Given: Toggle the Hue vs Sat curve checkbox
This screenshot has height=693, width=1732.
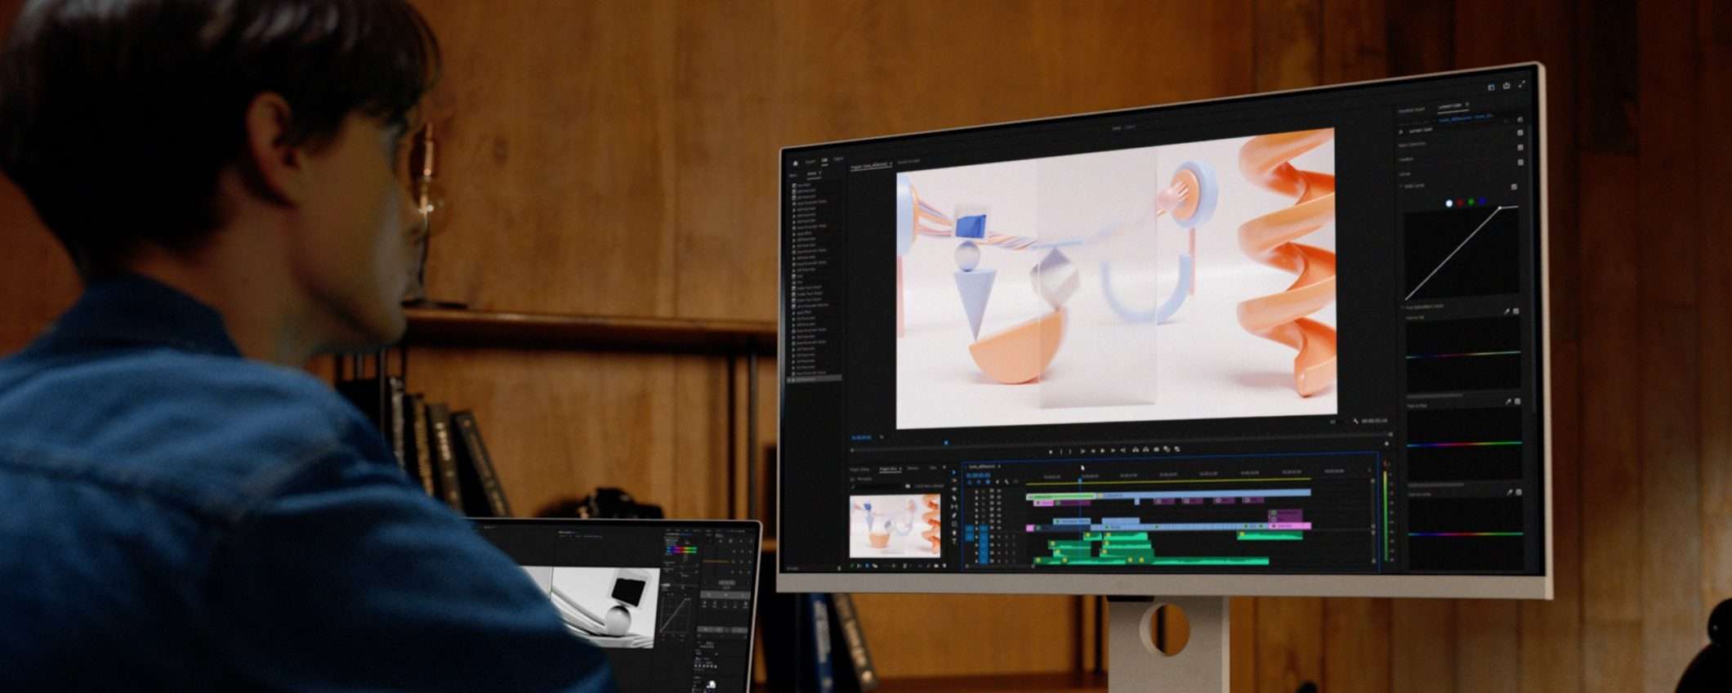Looking at the screenshot, I should click(1516, 311).
